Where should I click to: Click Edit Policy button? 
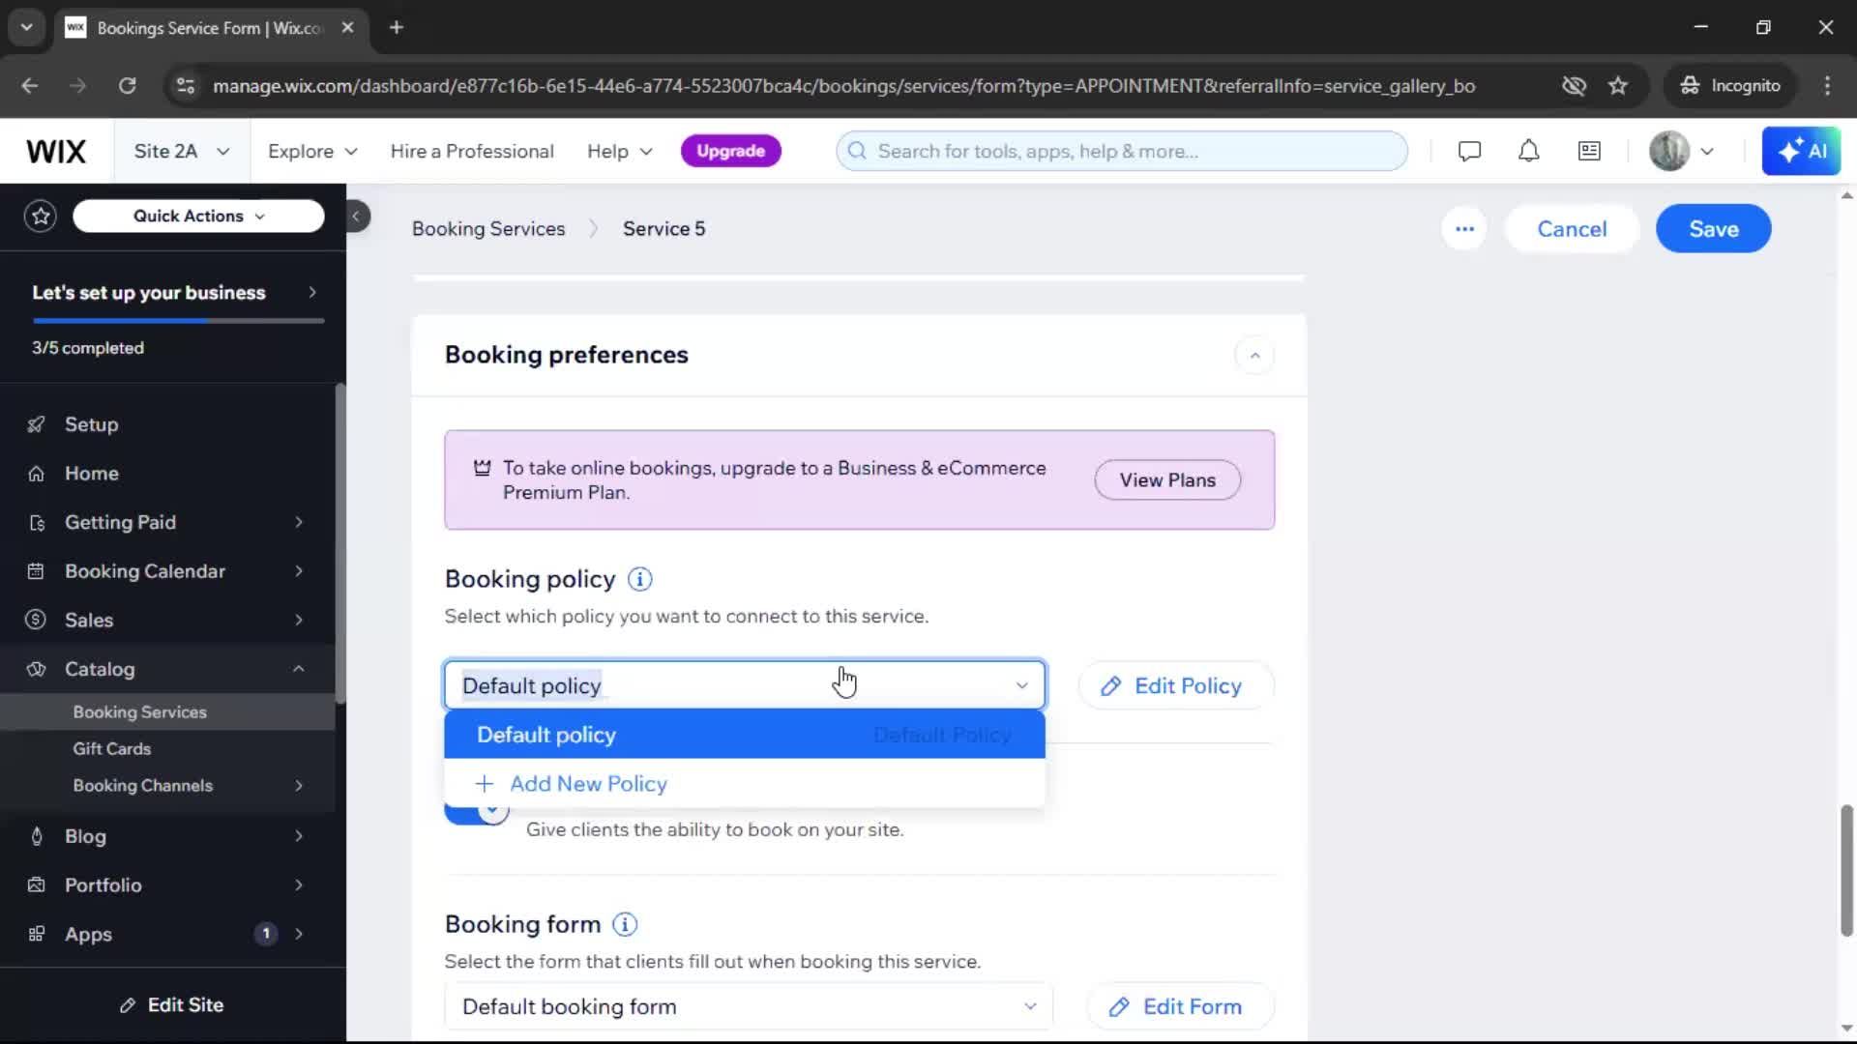point(1176,685)
